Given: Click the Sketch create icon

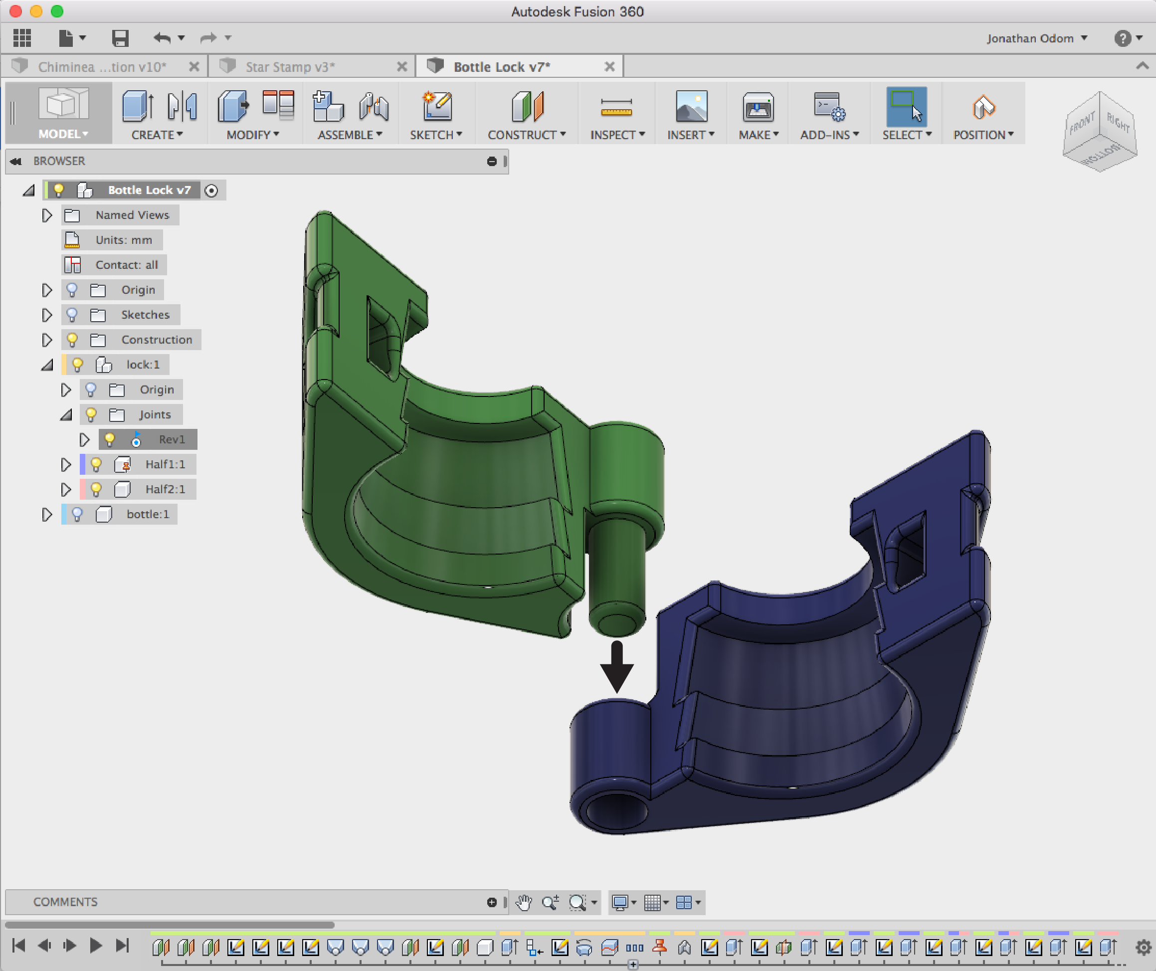Looking at the screenshot, I should 437,107.
